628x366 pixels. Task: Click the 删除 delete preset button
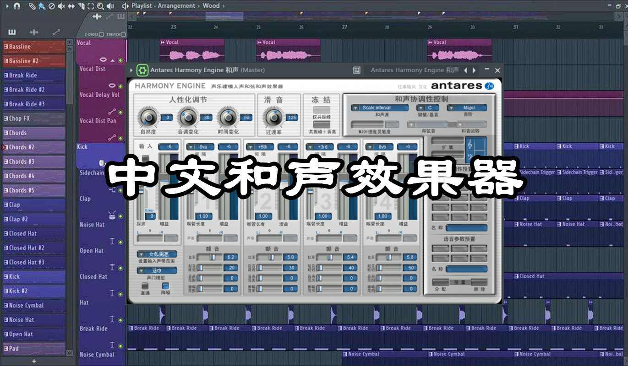tap(479, 282)
